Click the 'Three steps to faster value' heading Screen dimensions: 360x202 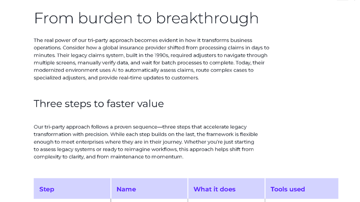tap(99, 104)
